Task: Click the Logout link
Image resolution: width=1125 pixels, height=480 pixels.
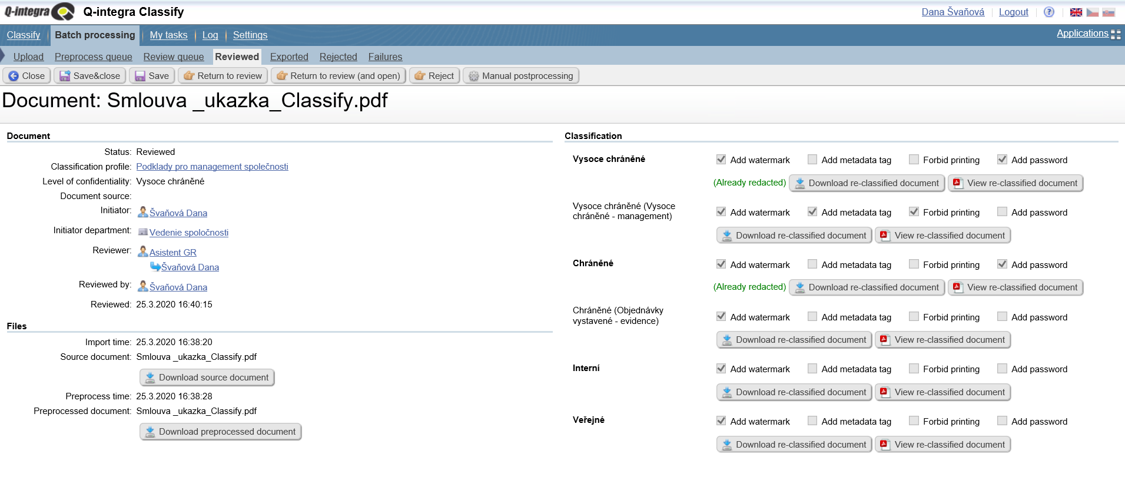Action: point(1014,12)
